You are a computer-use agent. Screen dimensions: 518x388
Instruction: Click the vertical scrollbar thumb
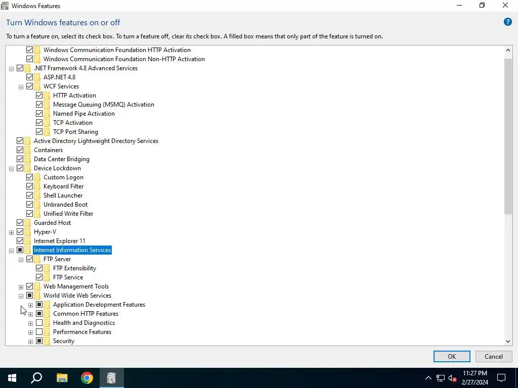point(508,136)
